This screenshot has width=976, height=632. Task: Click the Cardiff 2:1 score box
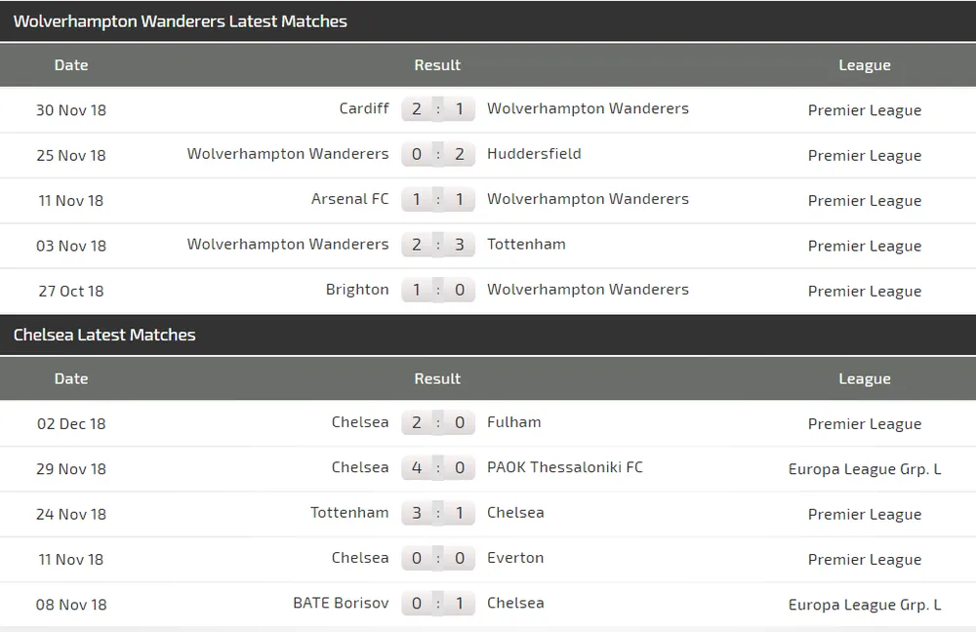point(437,109)
